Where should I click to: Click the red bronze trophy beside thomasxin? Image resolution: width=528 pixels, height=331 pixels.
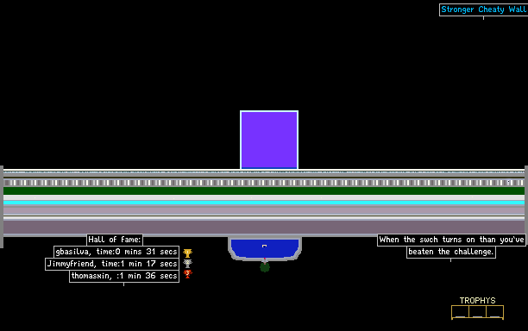[x=187, y=274]
